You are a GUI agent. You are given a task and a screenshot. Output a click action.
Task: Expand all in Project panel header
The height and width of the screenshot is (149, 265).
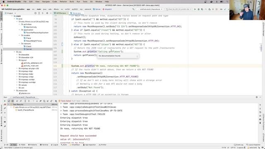click(39, 13)
